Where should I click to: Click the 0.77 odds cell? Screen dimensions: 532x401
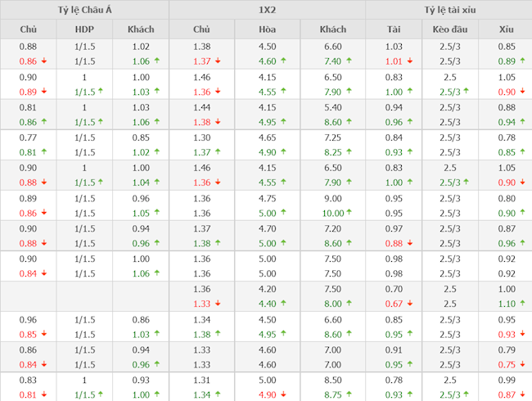tap(28, 137)
